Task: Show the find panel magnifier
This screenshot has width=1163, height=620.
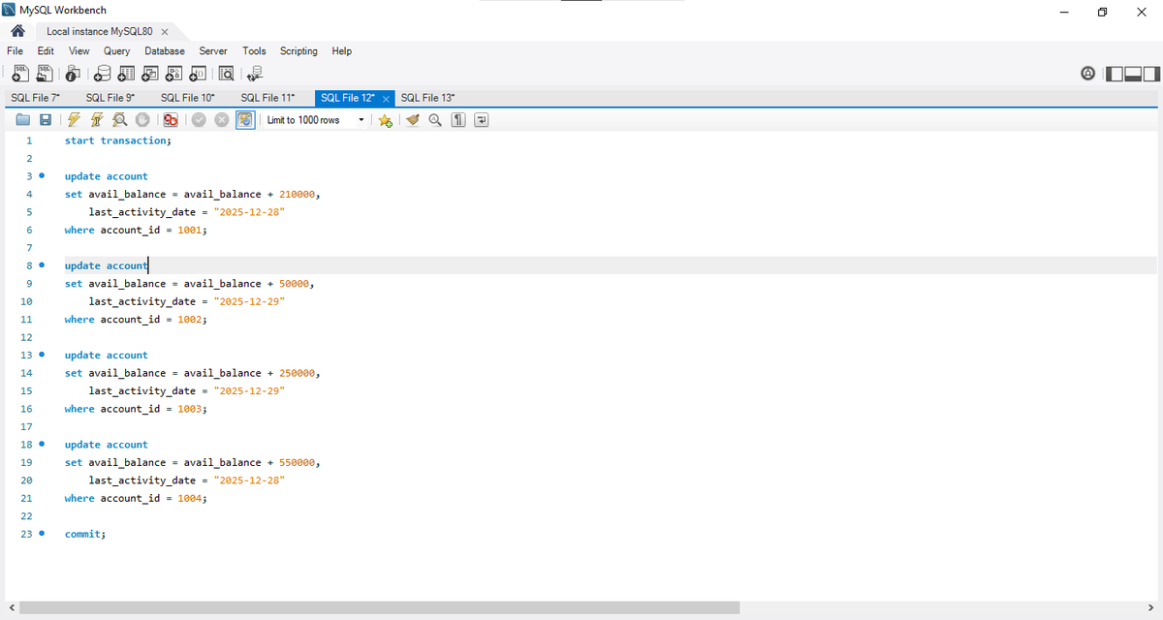Action: [435, 120]
